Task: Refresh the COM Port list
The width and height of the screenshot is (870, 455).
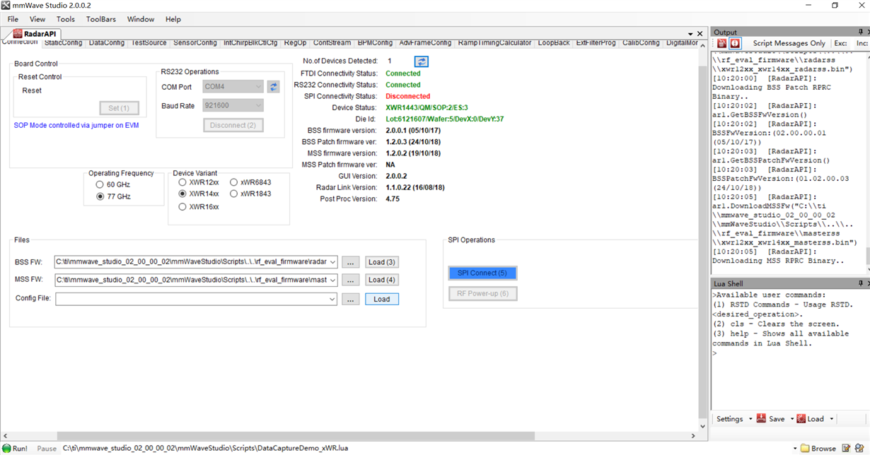Action: 273,87
